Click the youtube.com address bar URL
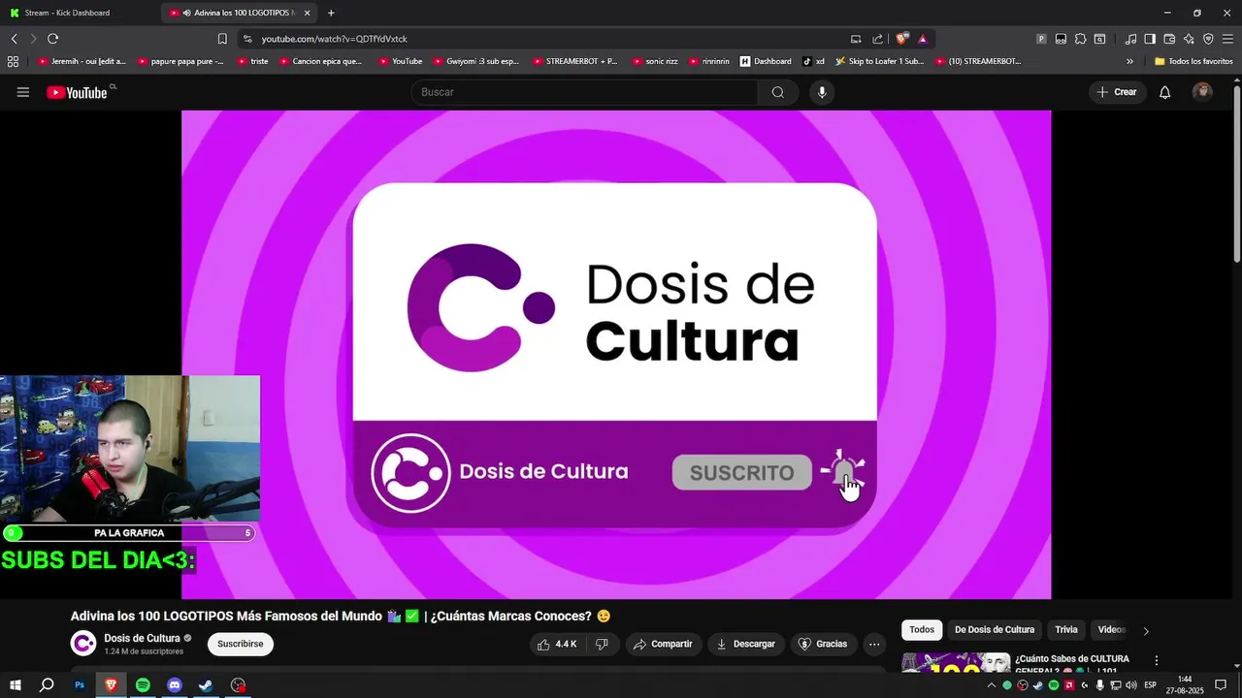This screenshot has width=1242, height=698. [x=334, y=39]
